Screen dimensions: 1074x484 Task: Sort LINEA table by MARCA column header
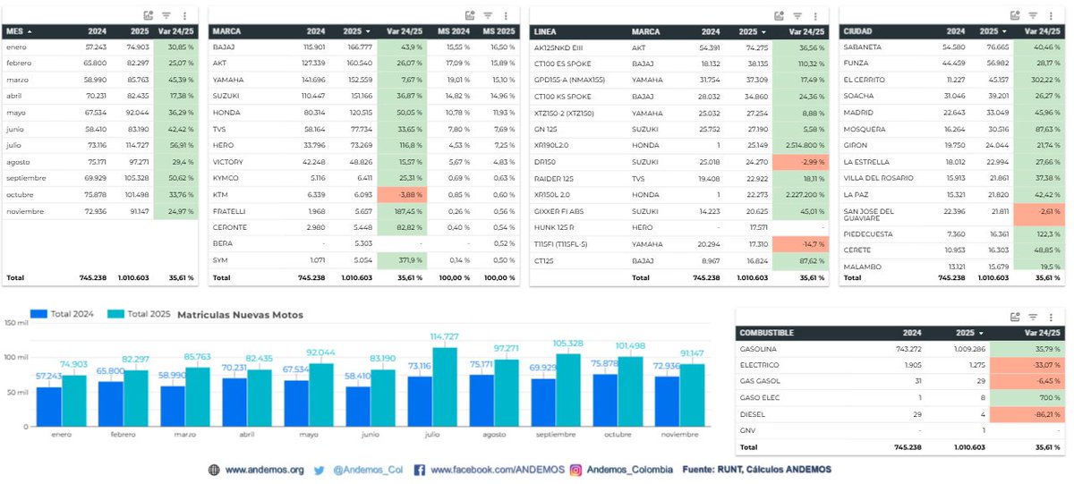tap(646, 31)
